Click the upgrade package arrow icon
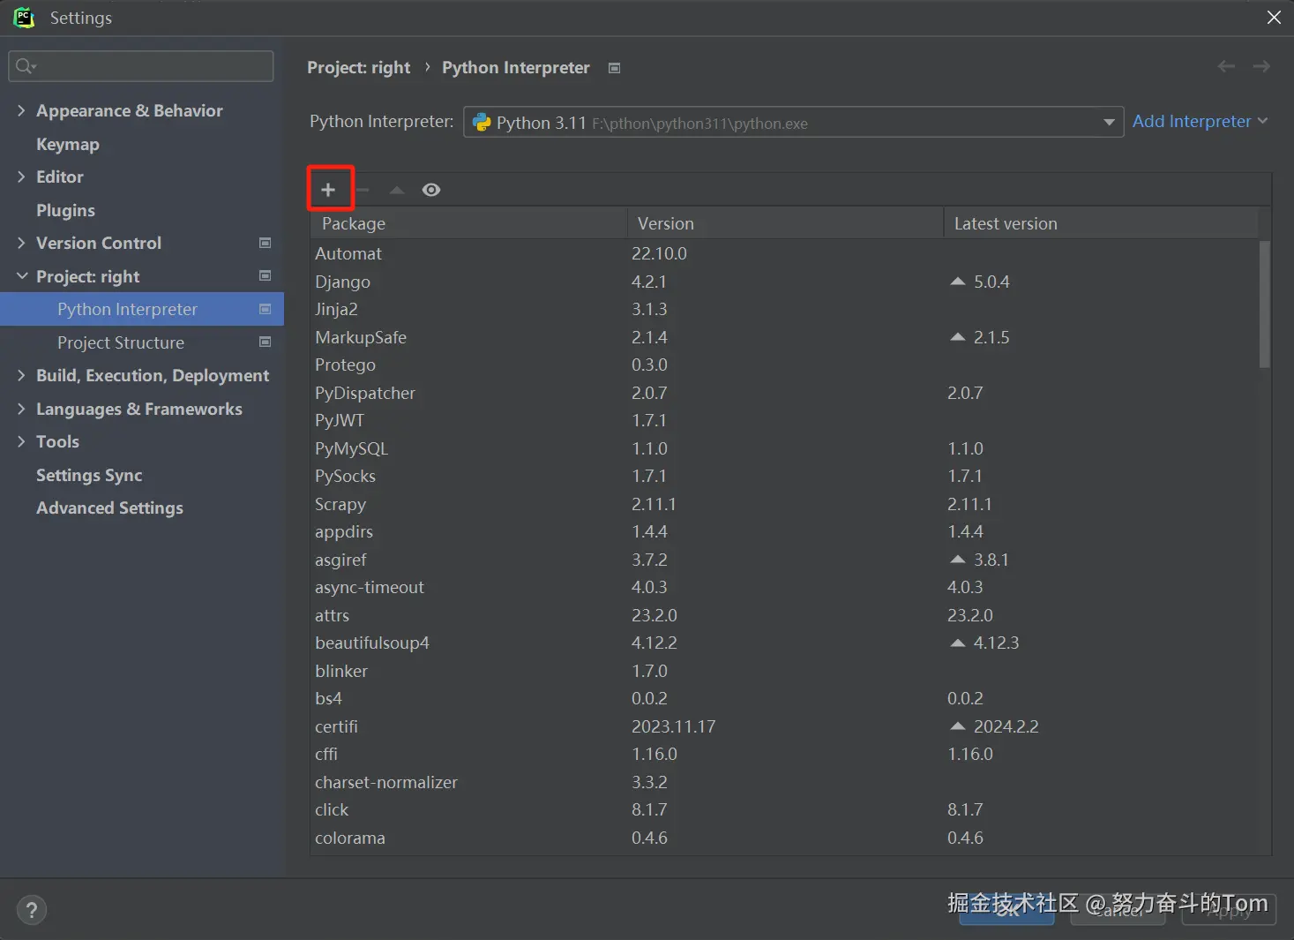The height and width of the screenshot is (940, 1294). pos(397,190)
